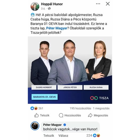Click Péter Magyar's name on the comment

[x=52, y=125]
